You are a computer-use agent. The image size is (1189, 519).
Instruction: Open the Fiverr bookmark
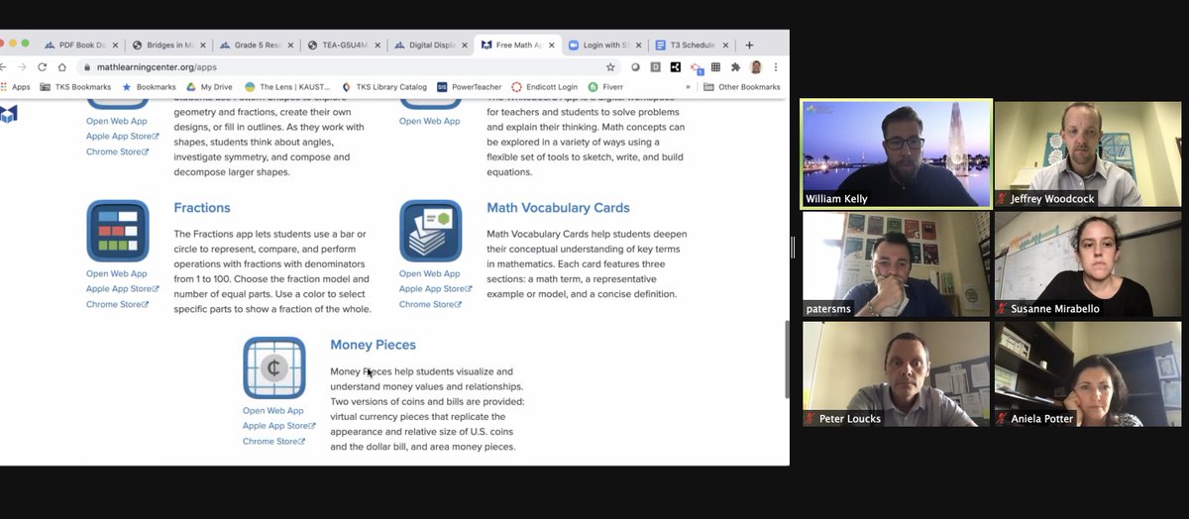(x=606, y=87)
